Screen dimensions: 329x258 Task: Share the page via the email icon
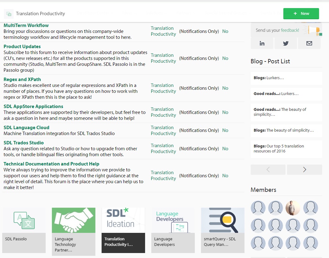click(309, 43)
